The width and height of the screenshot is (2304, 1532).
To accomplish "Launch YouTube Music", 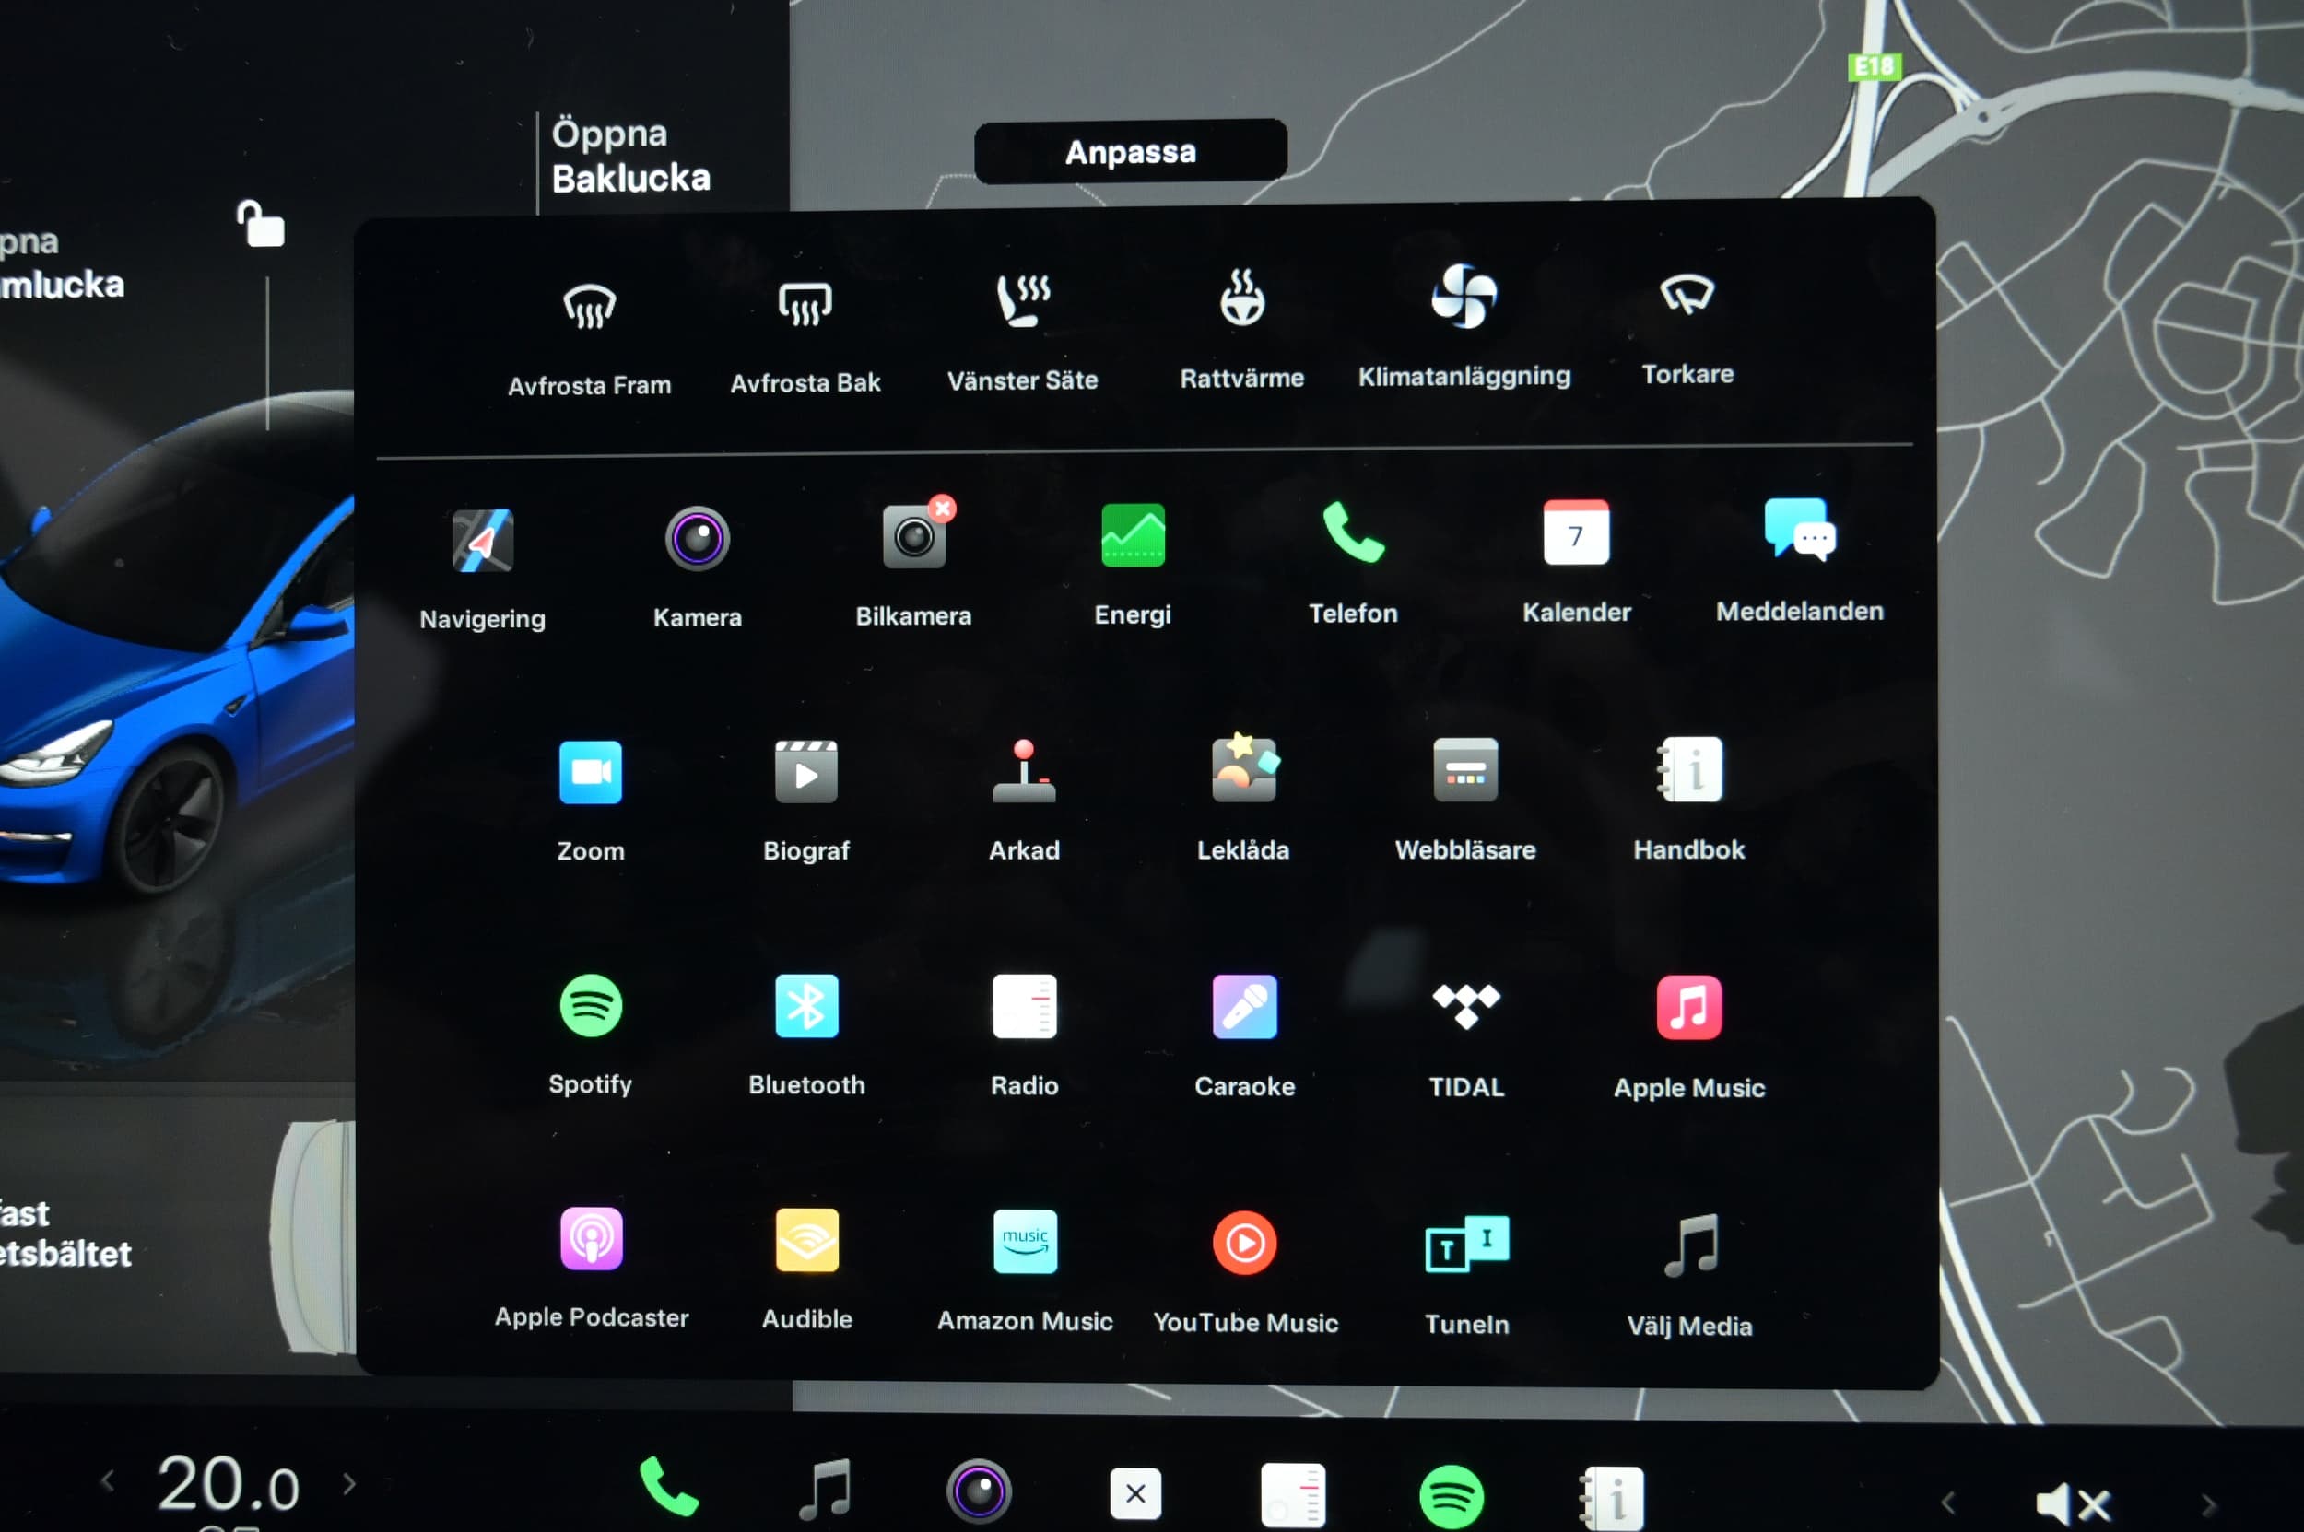I will click(1244, 1273).
